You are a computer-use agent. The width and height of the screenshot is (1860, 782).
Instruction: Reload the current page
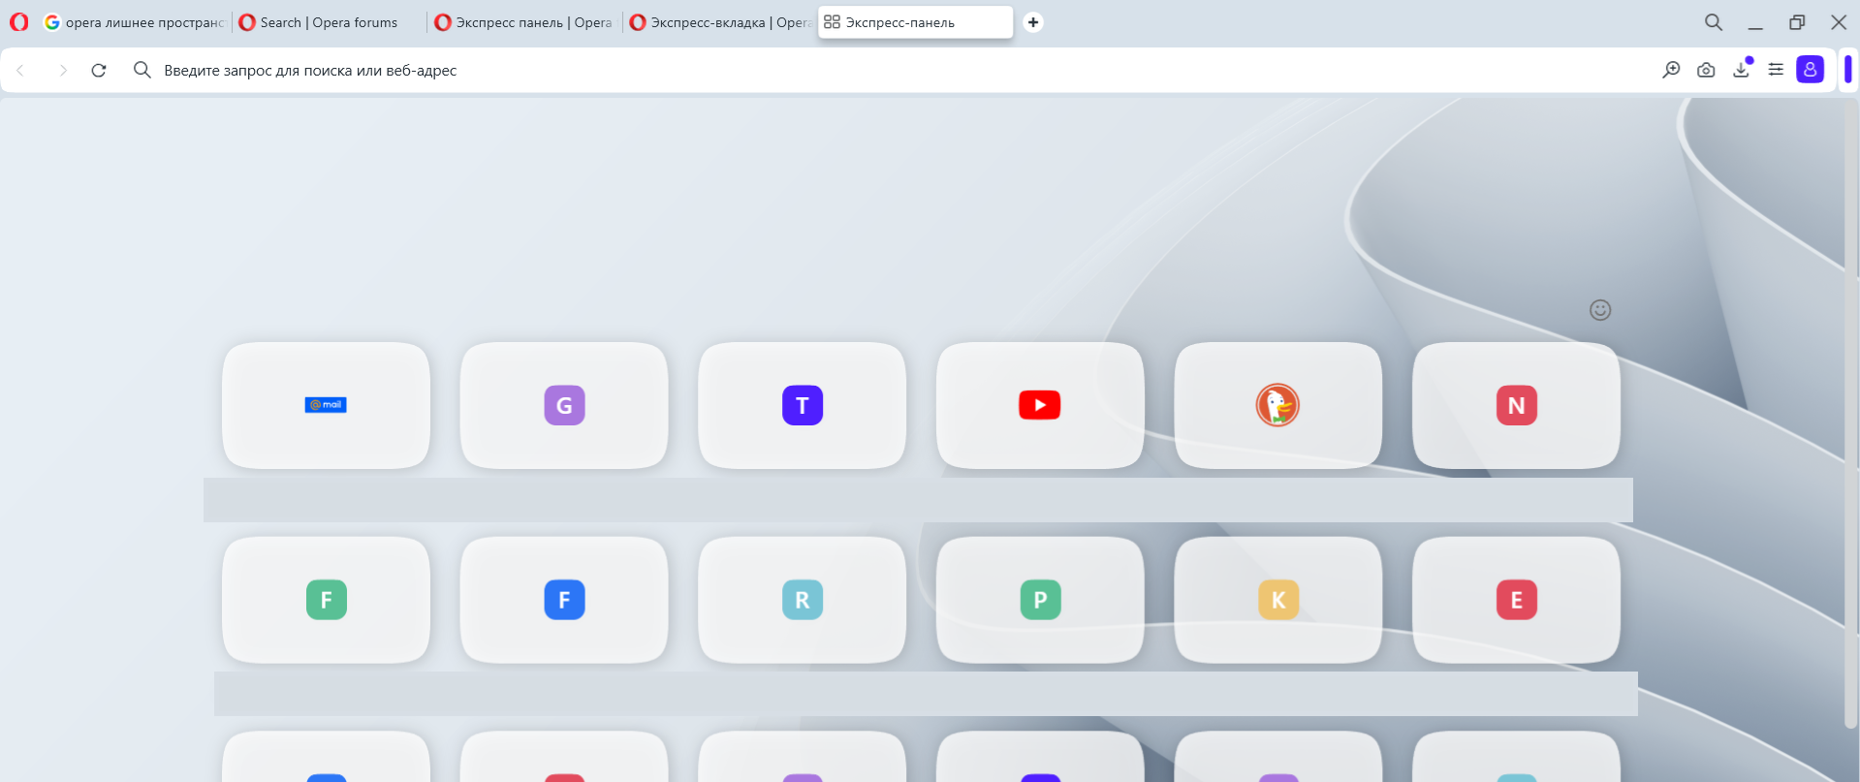[99, 70]
